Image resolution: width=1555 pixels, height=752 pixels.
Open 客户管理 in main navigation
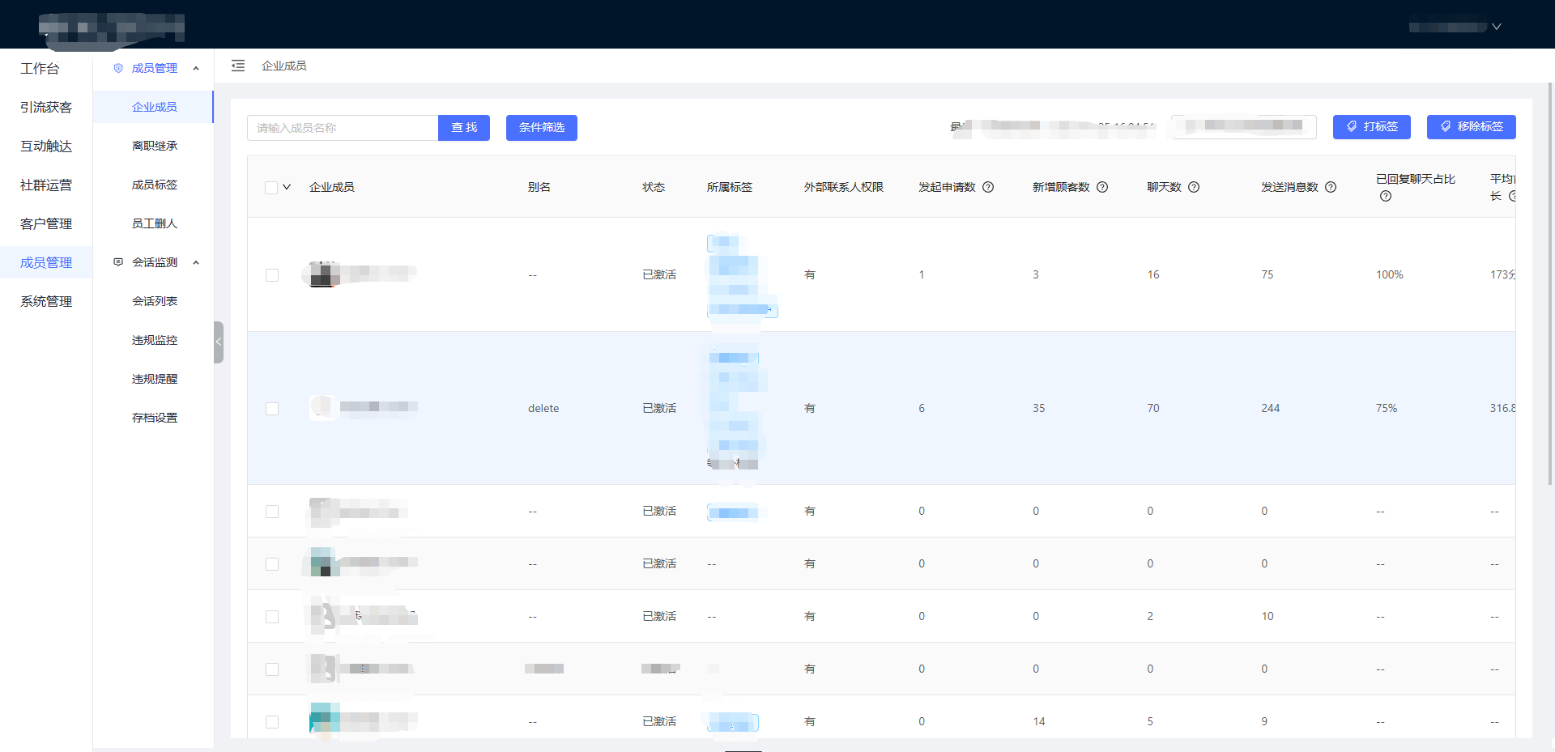(x=46, y=224)
